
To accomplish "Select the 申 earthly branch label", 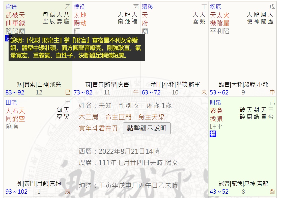I will click(272, 92).
